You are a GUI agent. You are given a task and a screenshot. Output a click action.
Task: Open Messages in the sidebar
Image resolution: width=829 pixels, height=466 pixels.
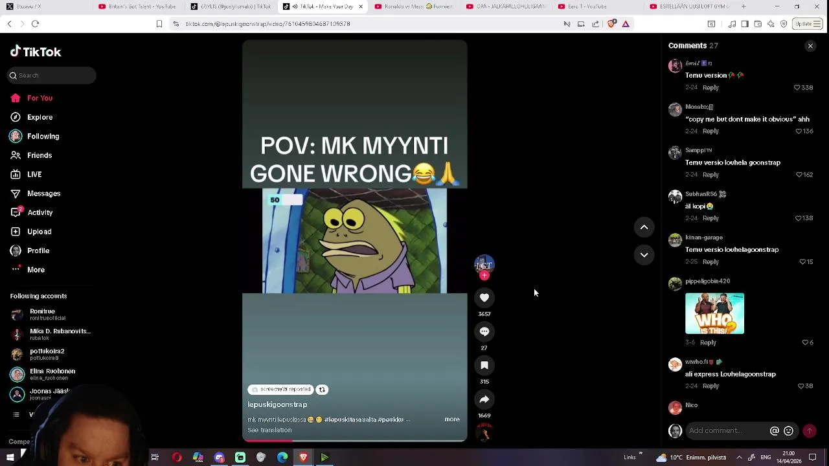point(36,194)
